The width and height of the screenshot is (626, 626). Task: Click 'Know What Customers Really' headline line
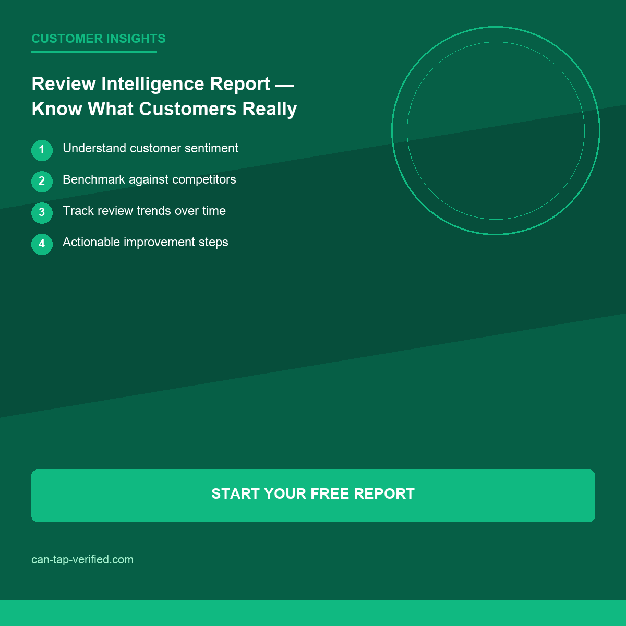point(164,109)
